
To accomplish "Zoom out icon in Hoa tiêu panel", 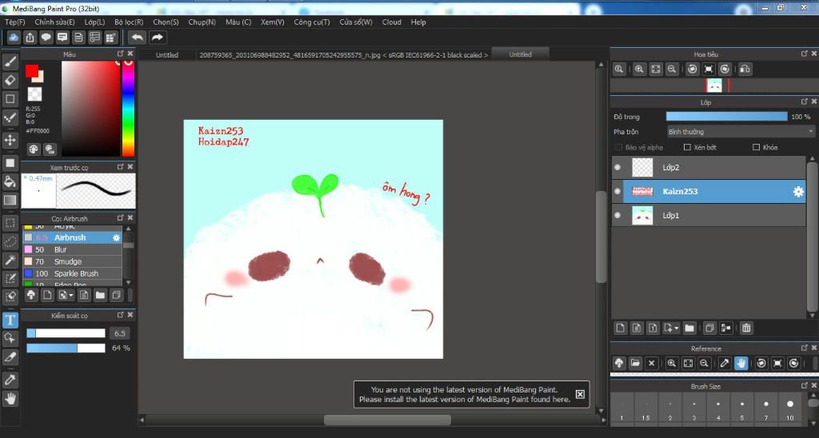I will coord(672,69).
